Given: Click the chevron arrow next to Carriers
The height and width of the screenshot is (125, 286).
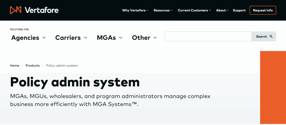Looking at the screenshot, I should pyautogui.click(x=85, y=38).
